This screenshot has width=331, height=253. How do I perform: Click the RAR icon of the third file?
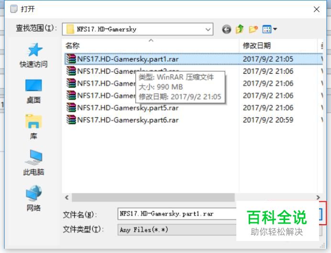(x=71, y=83)
